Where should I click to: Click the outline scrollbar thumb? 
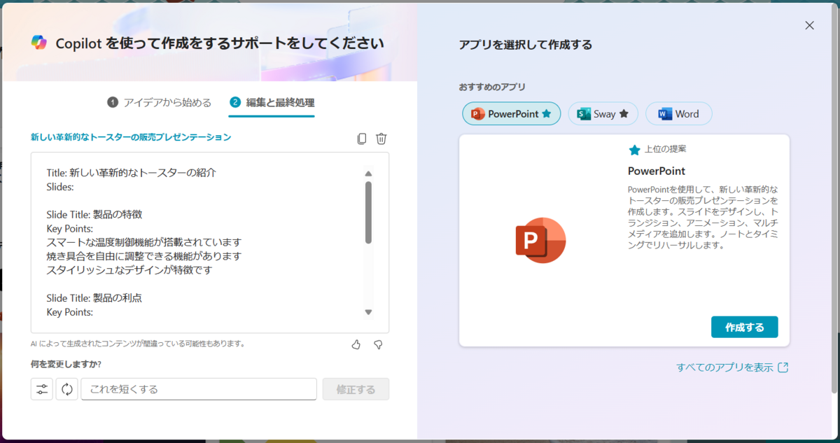click(x=368, y=212)
